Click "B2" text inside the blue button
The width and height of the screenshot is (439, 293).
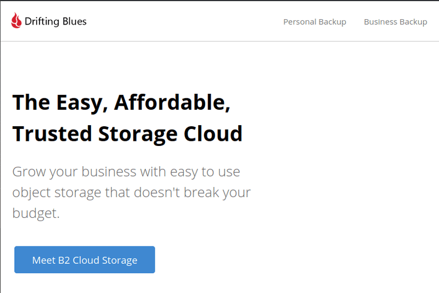tap(64, 260)
